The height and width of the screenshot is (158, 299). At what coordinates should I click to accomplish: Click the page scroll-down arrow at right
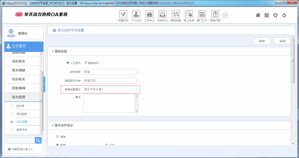point(293,144)
